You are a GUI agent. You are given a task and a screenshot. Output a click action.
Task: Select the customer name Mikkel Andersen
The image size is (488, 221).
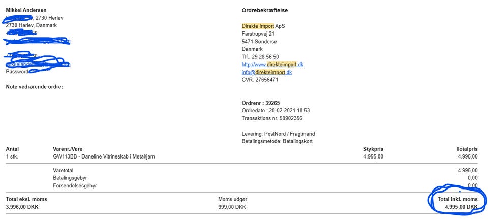[x=27, y=10]
